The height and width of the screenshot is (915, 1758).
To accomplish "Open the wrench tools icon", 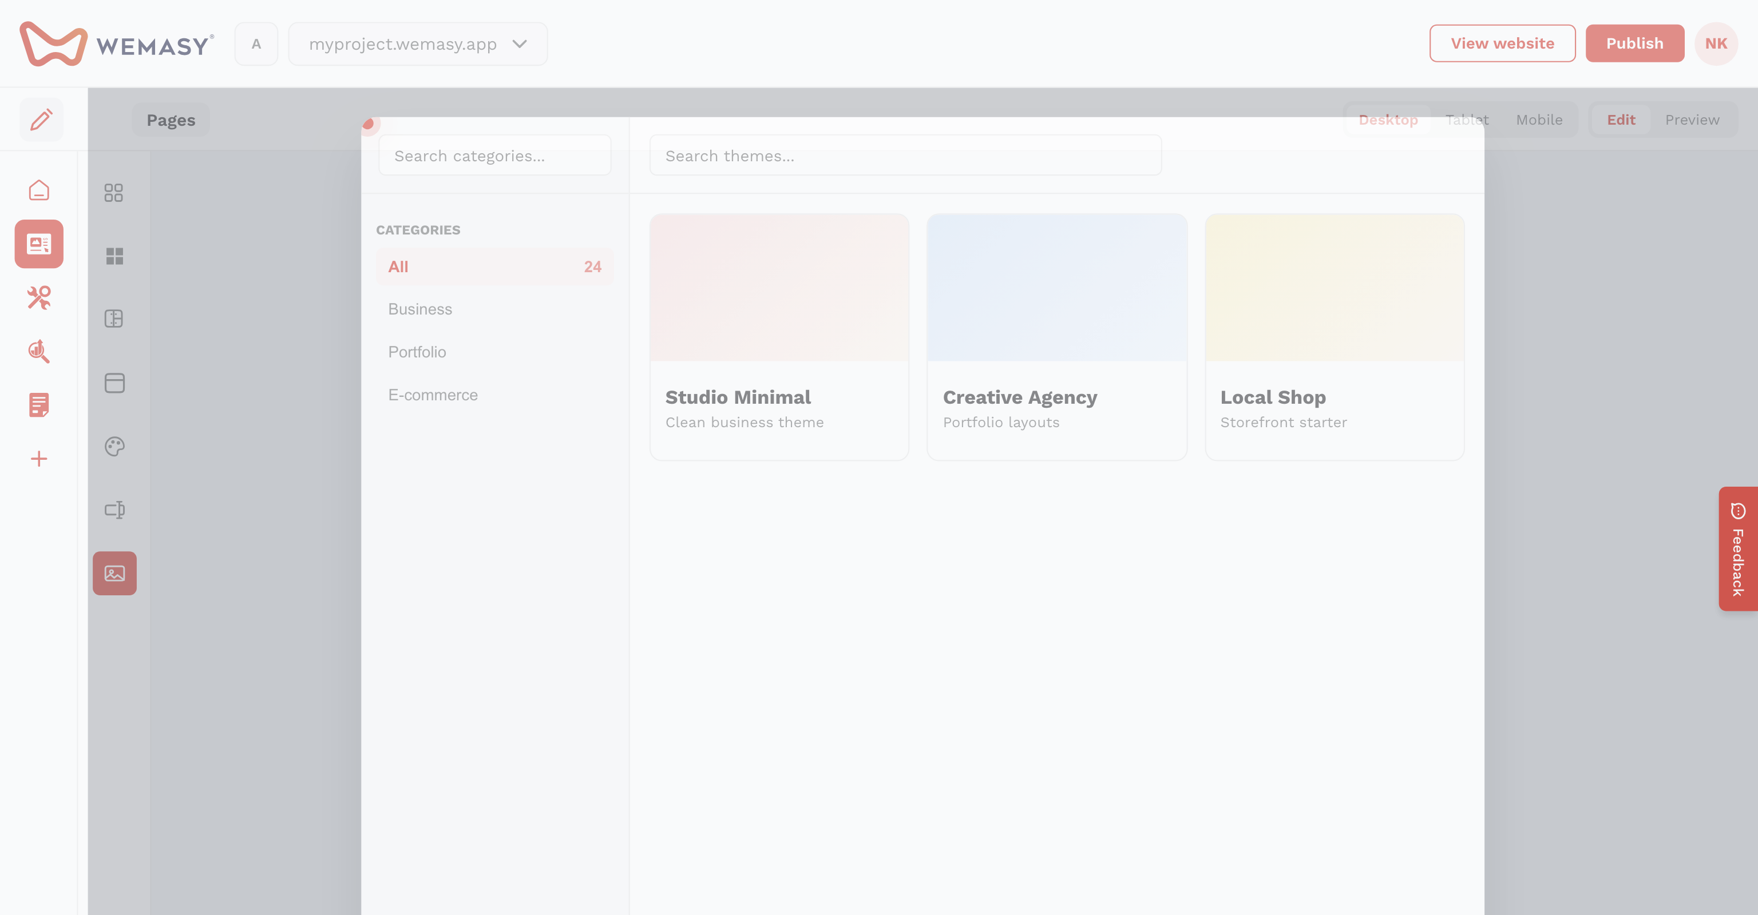I will tap(39, 297).
